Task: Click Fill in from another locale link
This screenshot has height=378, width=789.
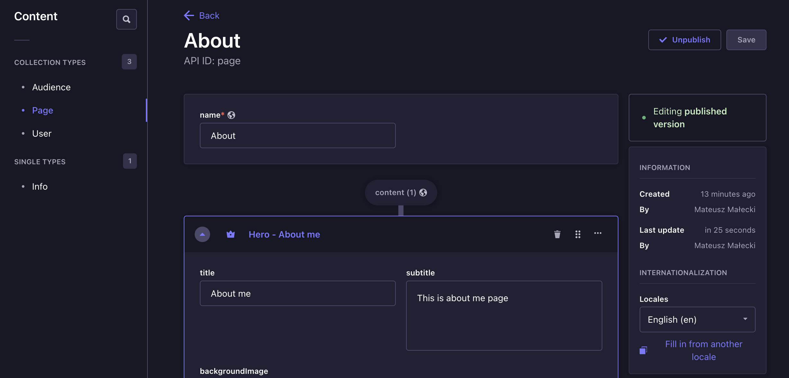Action: click(704, 350)
